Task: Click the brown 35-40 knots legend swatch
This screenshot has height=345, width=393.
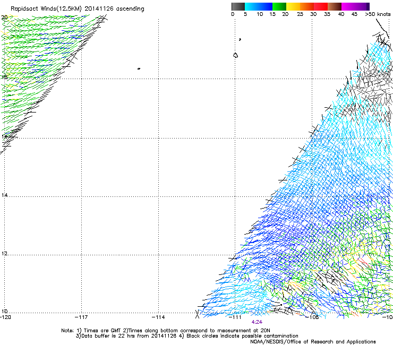Action: click(x=335, y=6)
